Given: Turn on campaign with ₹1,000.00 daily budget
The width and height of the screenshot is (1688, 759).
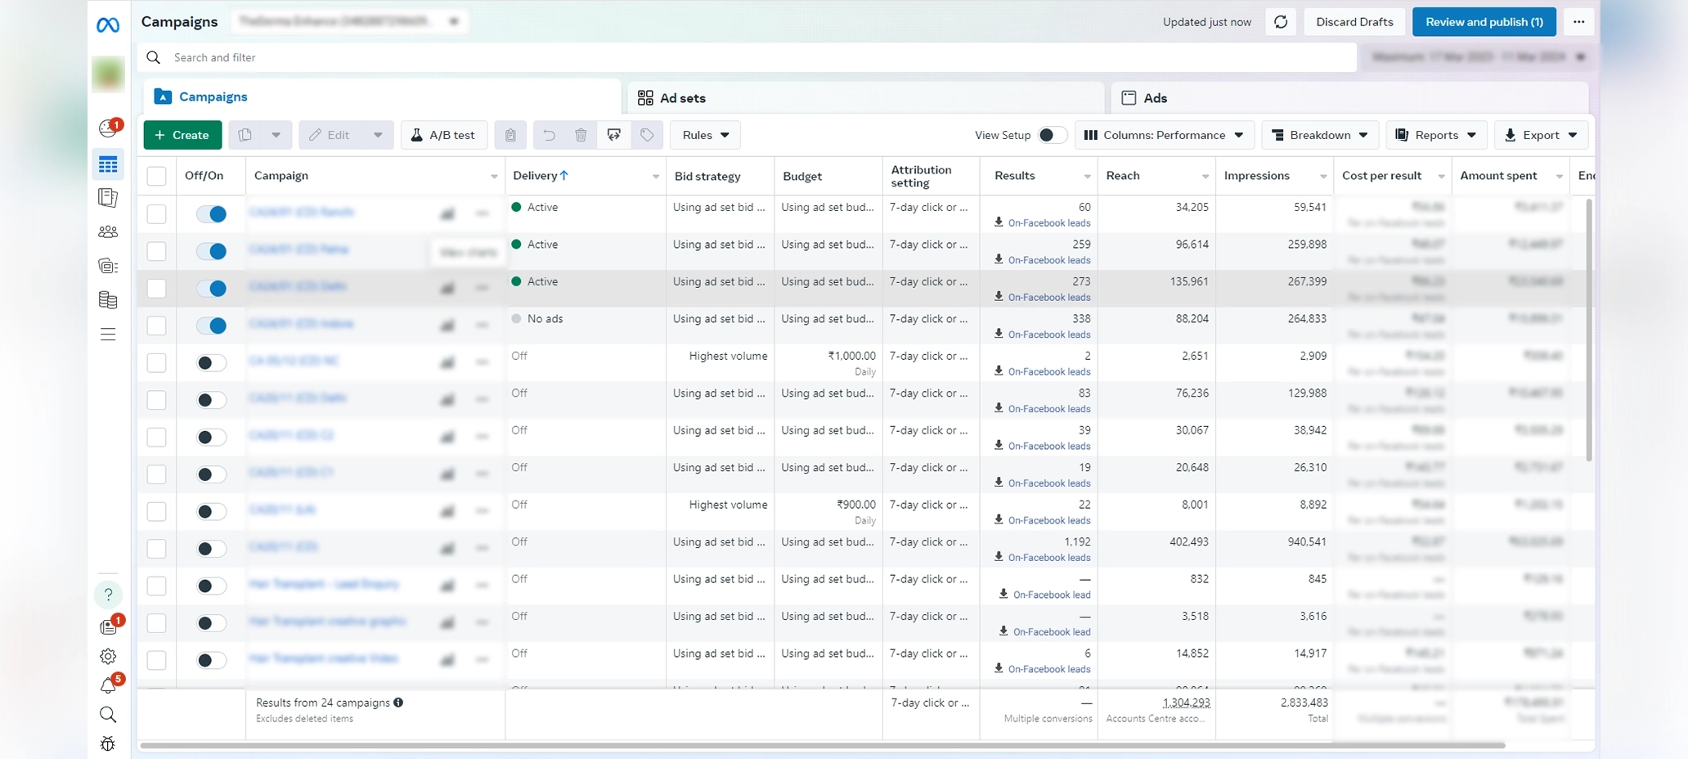Looking at the screenshot, I should coord(212,362).
